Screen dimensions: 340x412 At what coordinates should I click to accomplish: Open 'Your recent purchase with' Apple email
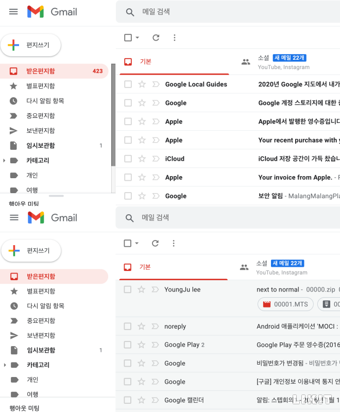[x=228, y=140]
